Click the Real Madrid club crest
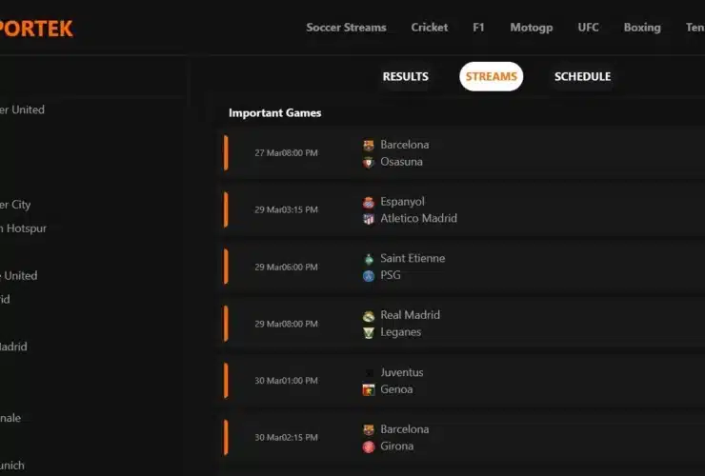This screenshot has height=476, width=705. [x=369, y=316]
